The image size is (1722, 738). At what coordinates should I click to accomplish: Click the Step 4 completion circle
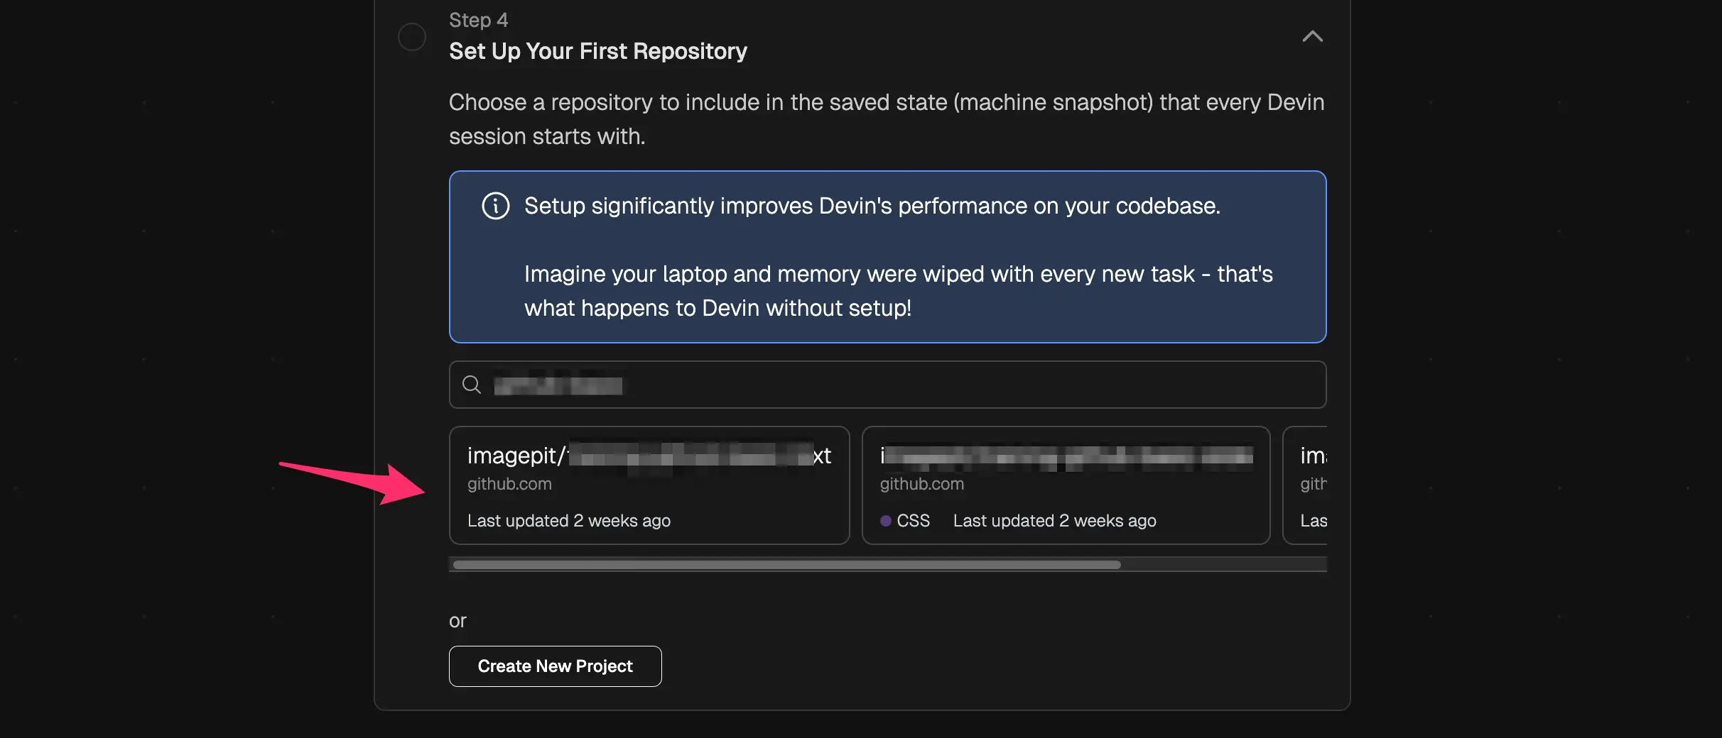click(412, 37)
